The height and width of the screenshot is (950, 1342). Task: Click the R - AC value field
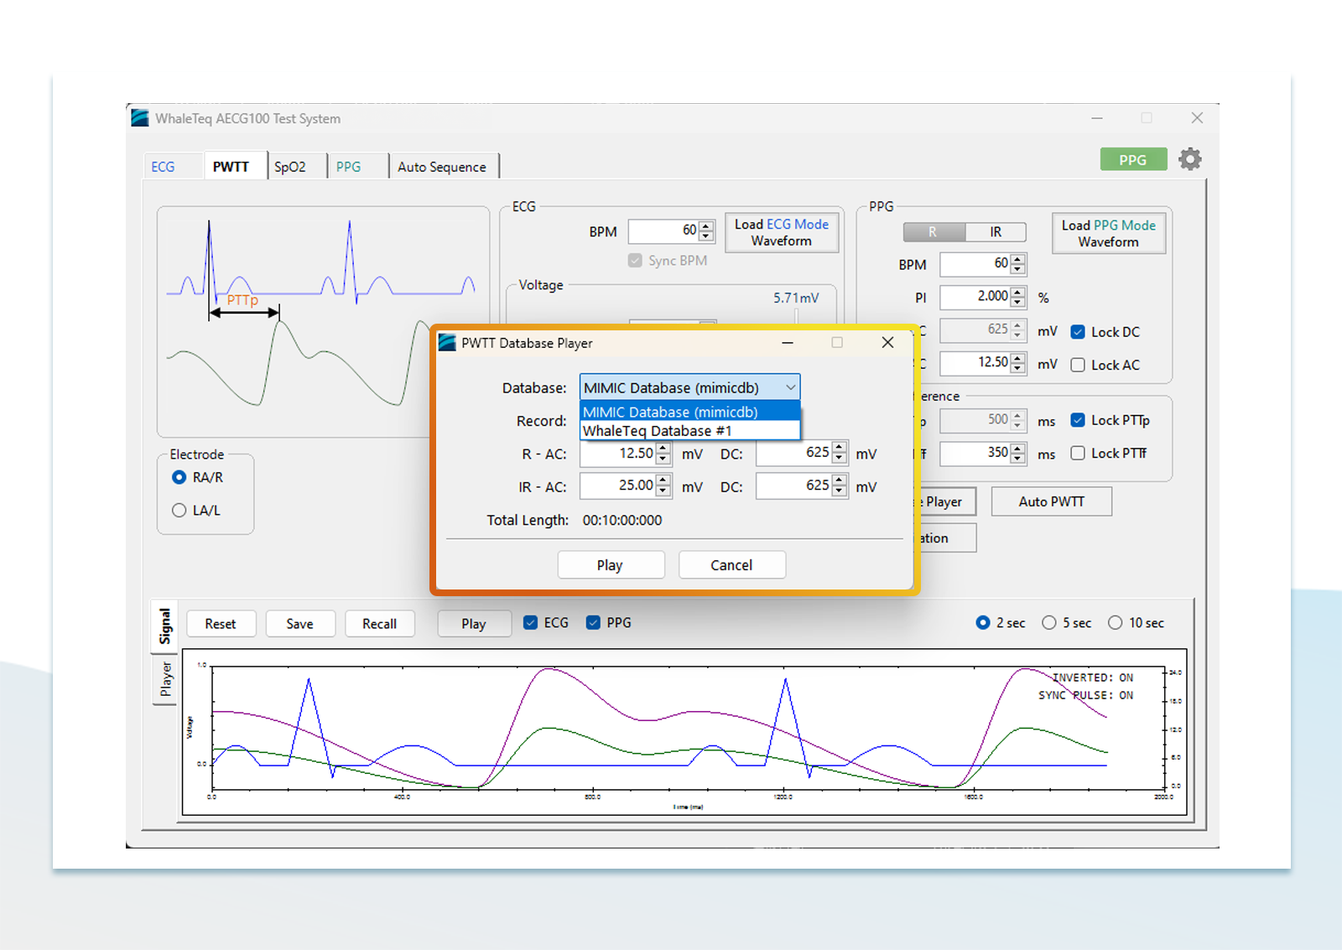tap(617, 454)
